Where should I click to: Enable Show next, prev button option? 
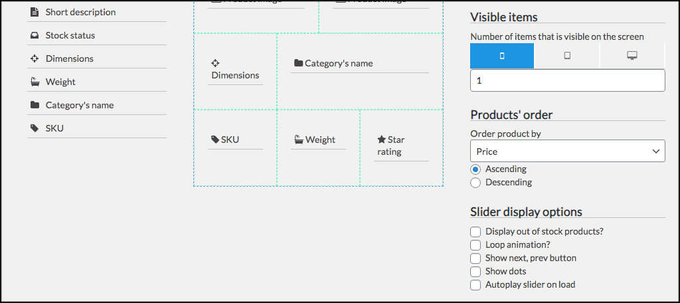tap(475, 258)
